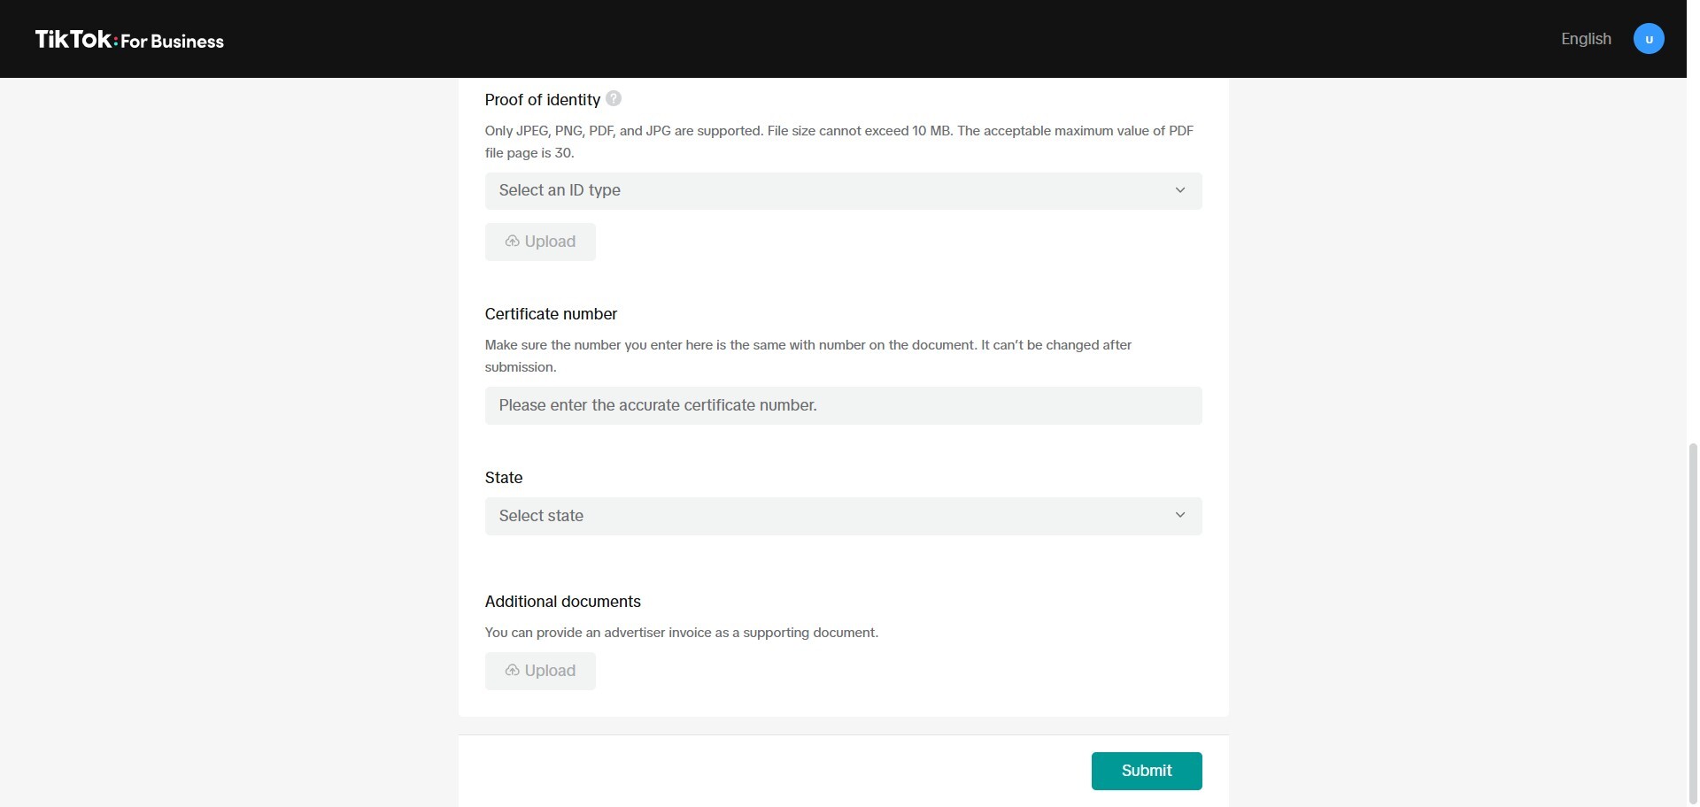
Task: Click cloud icon in Proof of identity Upload
Action: 512,242
